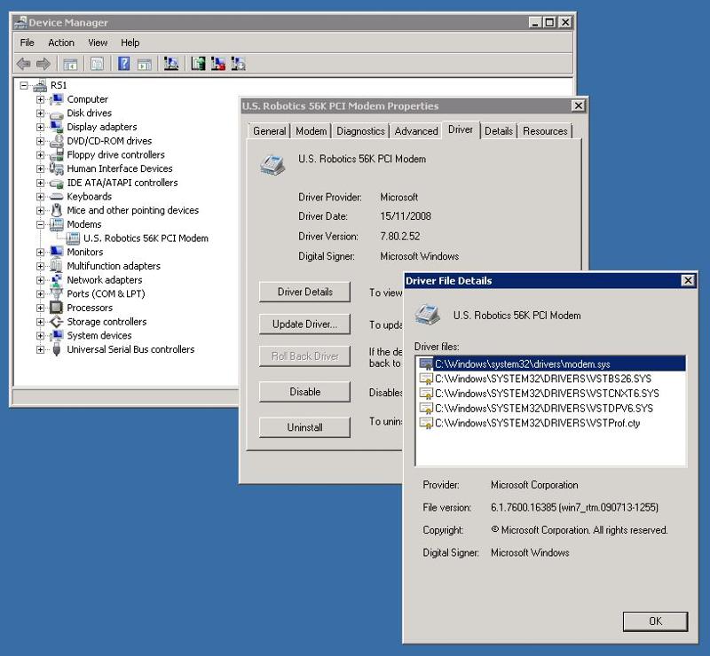This screenshot has width=710, height=656.
Task: Open the Action menu
Action: [x=60, y=42]
